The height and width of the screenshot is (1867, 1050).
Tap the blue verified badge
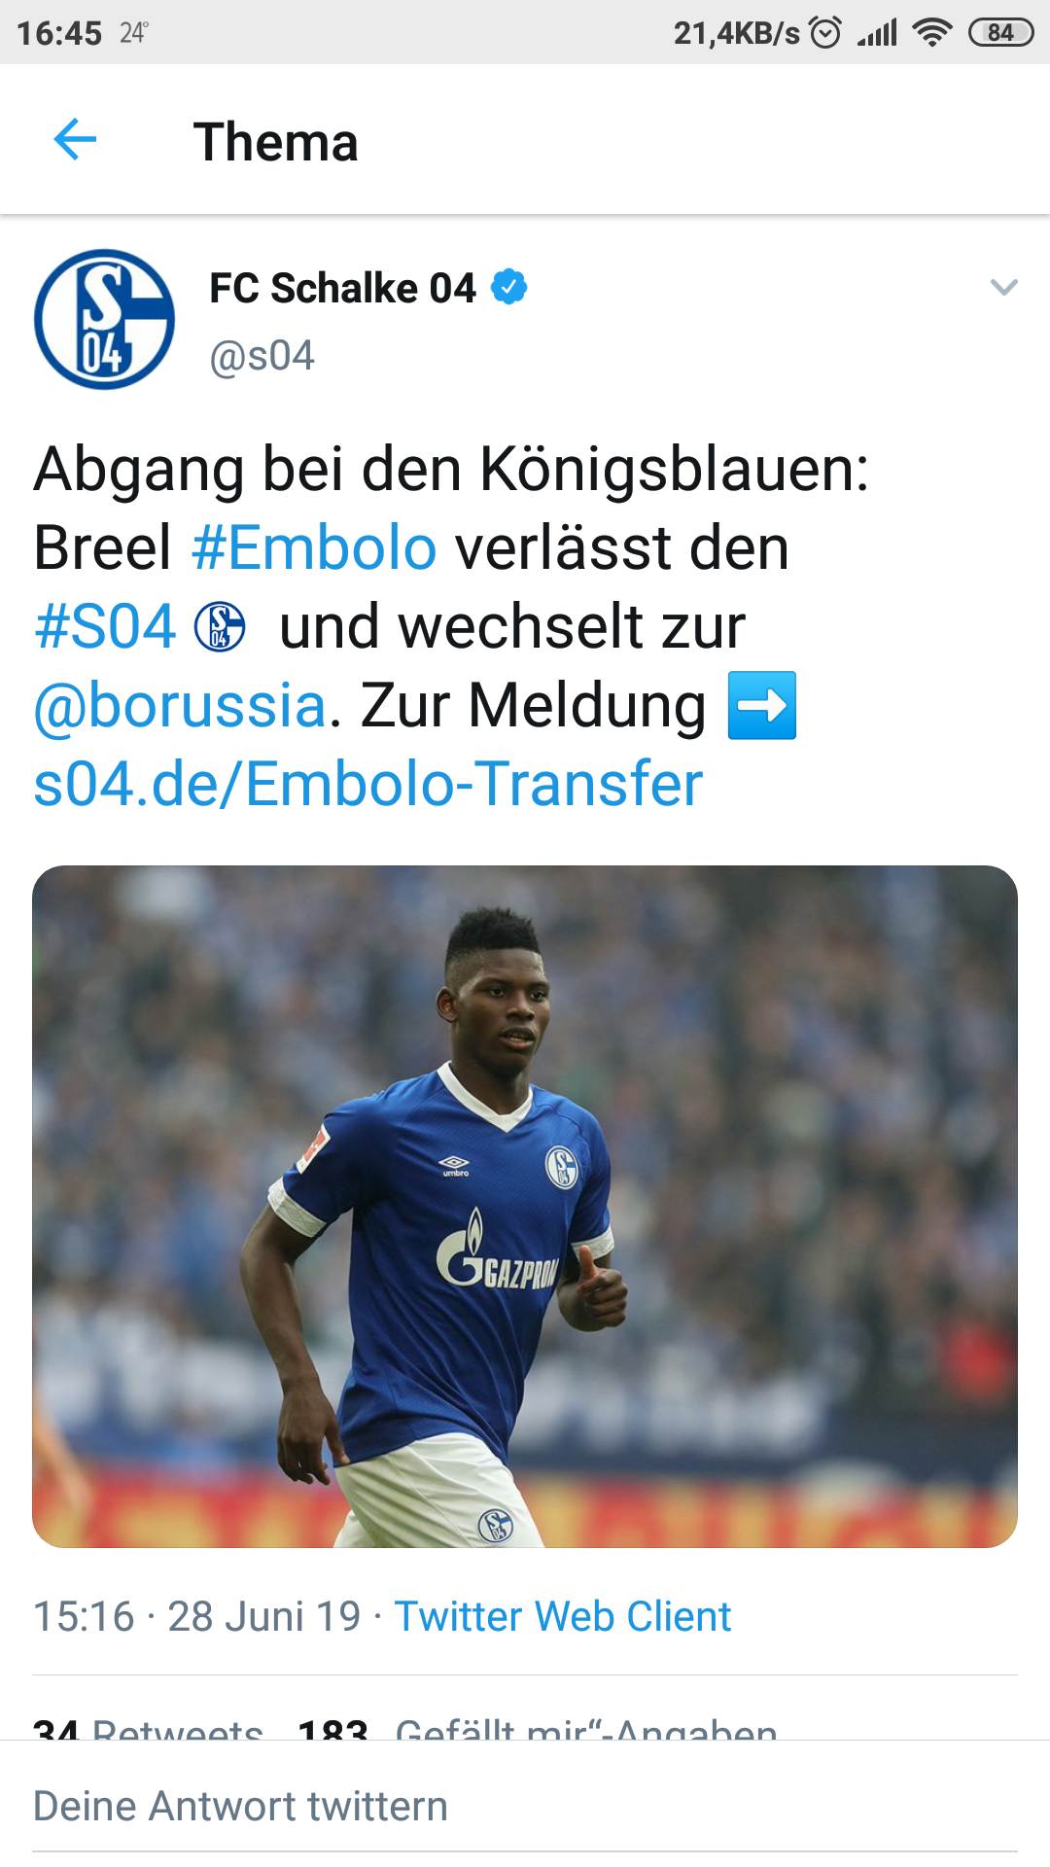coord(508,288)
